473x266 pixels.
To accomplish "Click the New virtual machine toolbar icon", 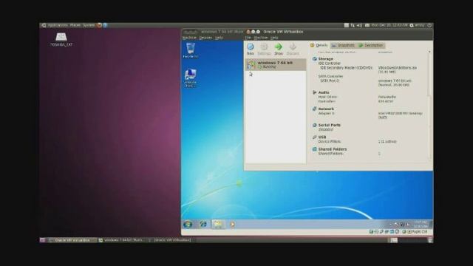I will 251,47.
